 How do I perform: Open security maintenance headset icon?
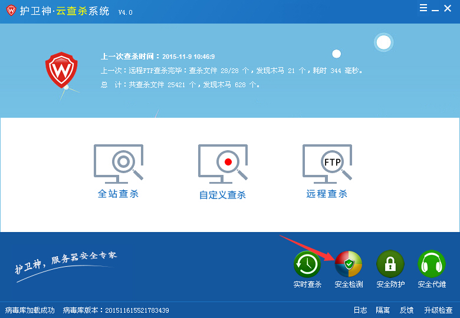coord(432,264)
